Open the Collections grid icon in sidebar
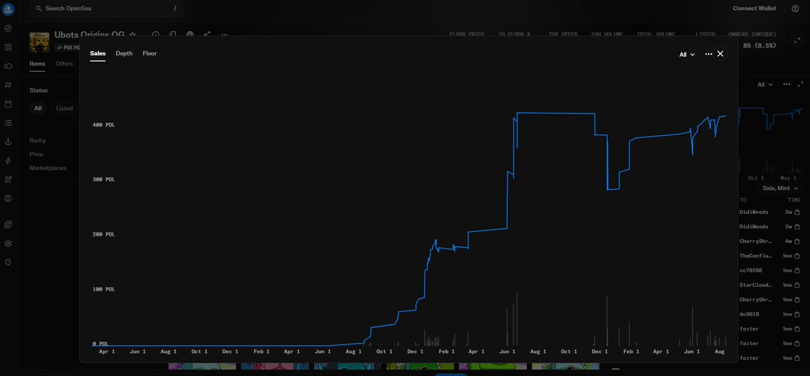The image size is (810, 376). (x=8, y=47)
